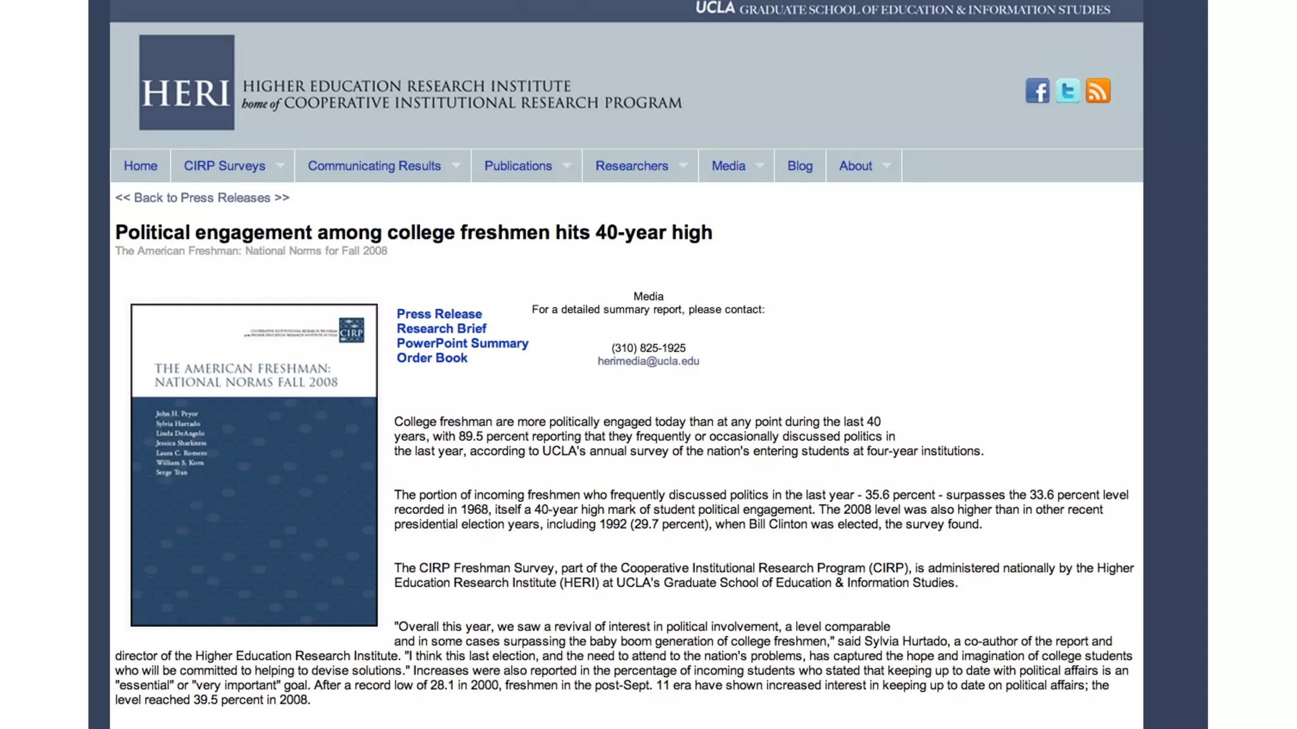Viewport: 1297px width, 729px height.
Task: Open the Blog menu item
Action: tap(800, 166)
